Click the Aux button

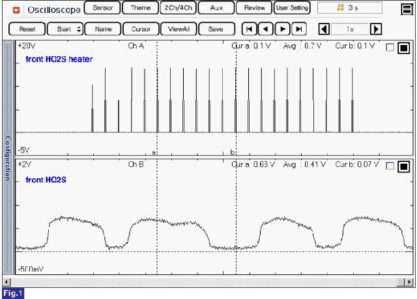[x=216, y=8]
